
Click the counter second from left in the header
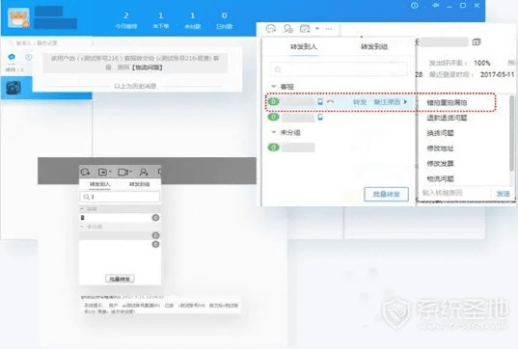[x=160, y=20]
